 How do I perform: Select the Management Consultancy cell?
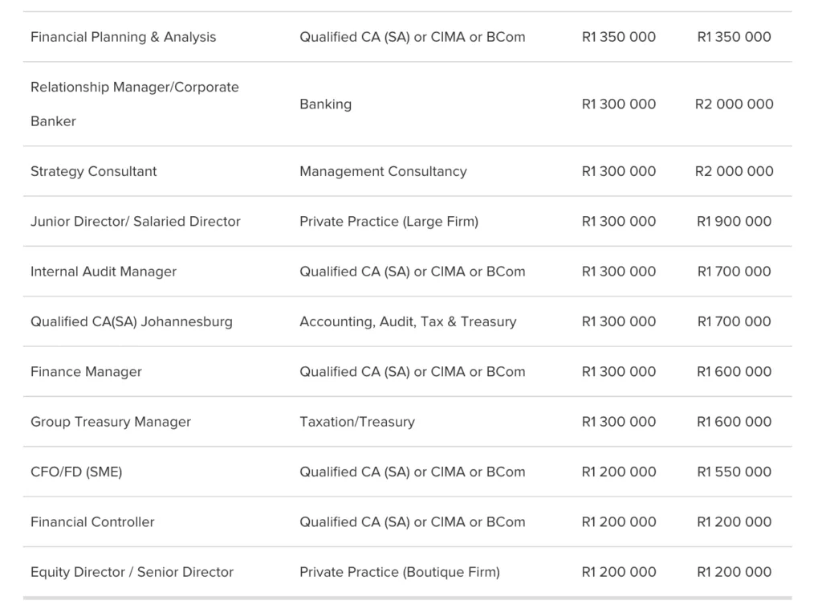coord(383,171)
